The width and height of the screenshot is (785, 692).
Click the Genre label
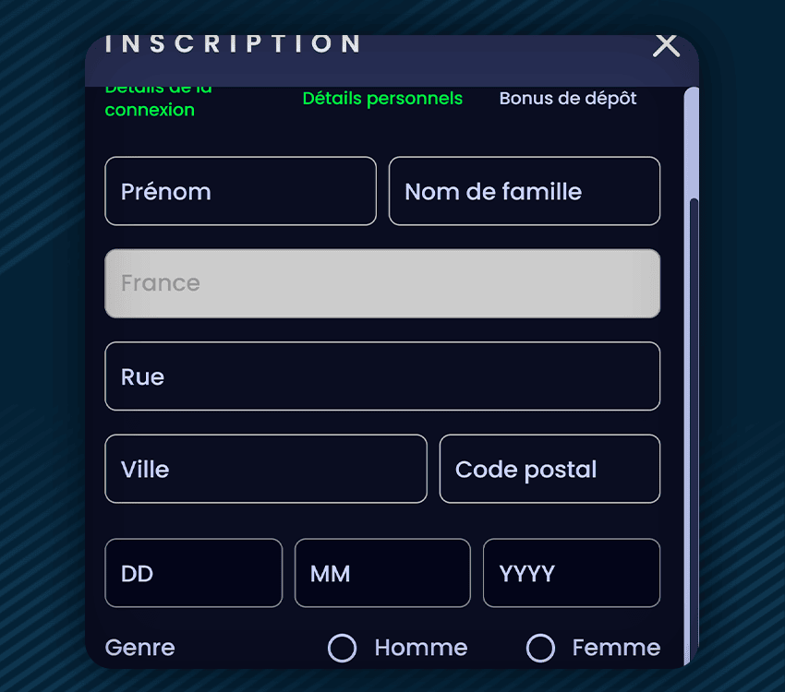click(140, 648)
